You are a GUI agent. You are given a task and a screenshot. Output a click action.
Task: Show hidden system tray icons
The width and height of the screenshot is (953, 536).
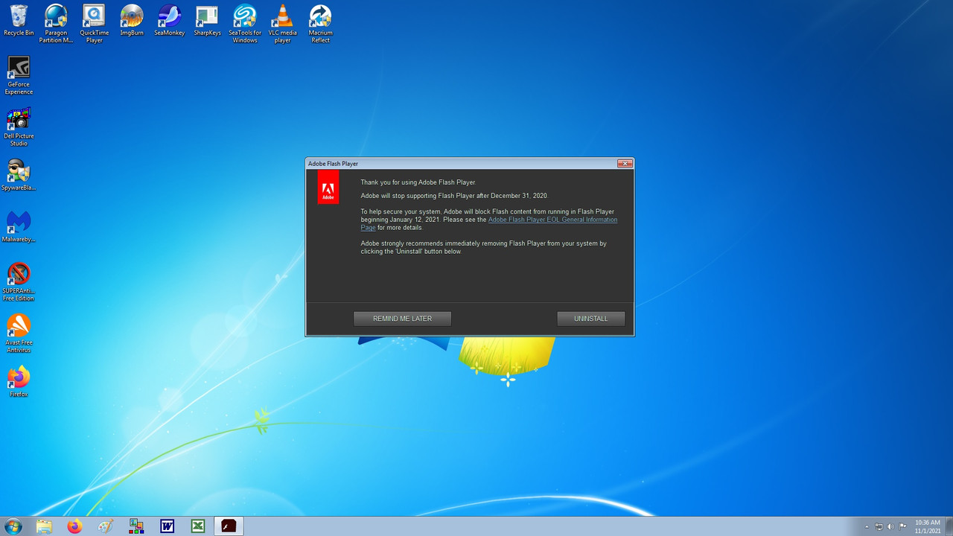tap(867, 527)
